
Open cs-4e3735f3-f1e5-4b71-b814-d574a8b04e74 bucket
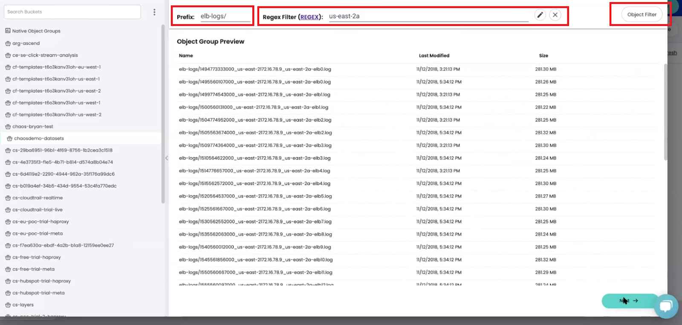pos(63,162)
